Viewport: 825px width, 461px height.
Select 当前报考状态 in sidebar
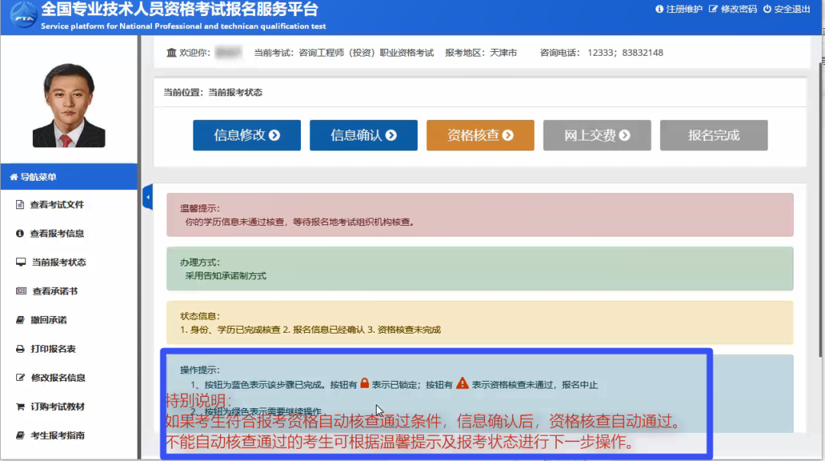[x=58, y=263]
